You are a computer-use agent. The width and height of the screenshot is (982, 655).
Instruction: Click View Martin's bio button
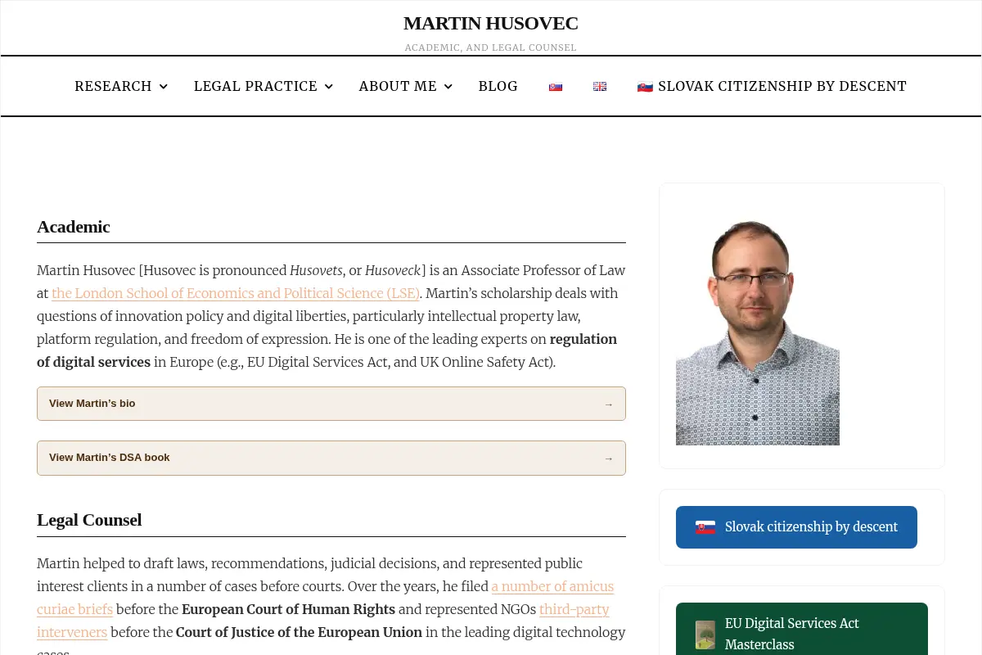[x=331, y=404]
